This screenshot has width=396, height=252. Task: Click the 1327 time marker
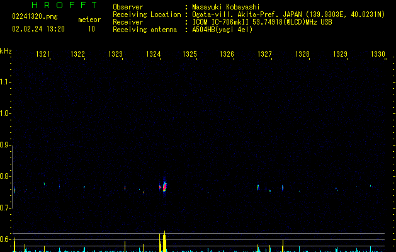(x=264, y=54)
